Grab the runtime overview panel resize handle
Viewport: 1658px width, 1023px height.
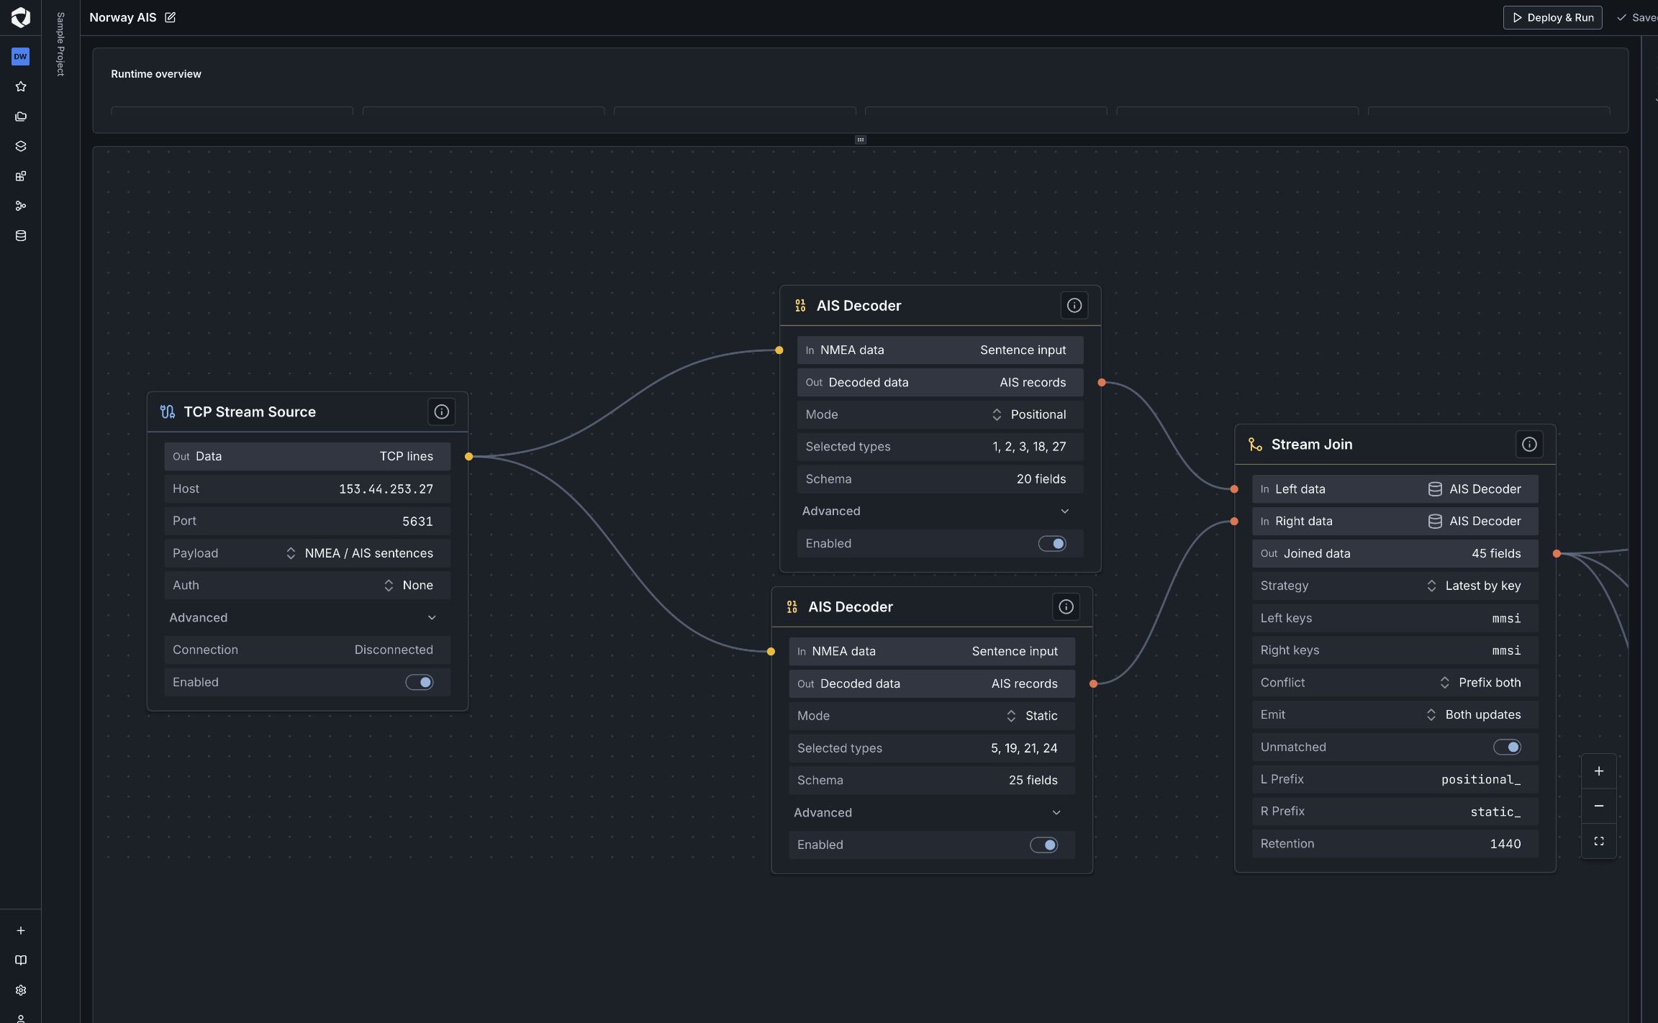(860, 140)
